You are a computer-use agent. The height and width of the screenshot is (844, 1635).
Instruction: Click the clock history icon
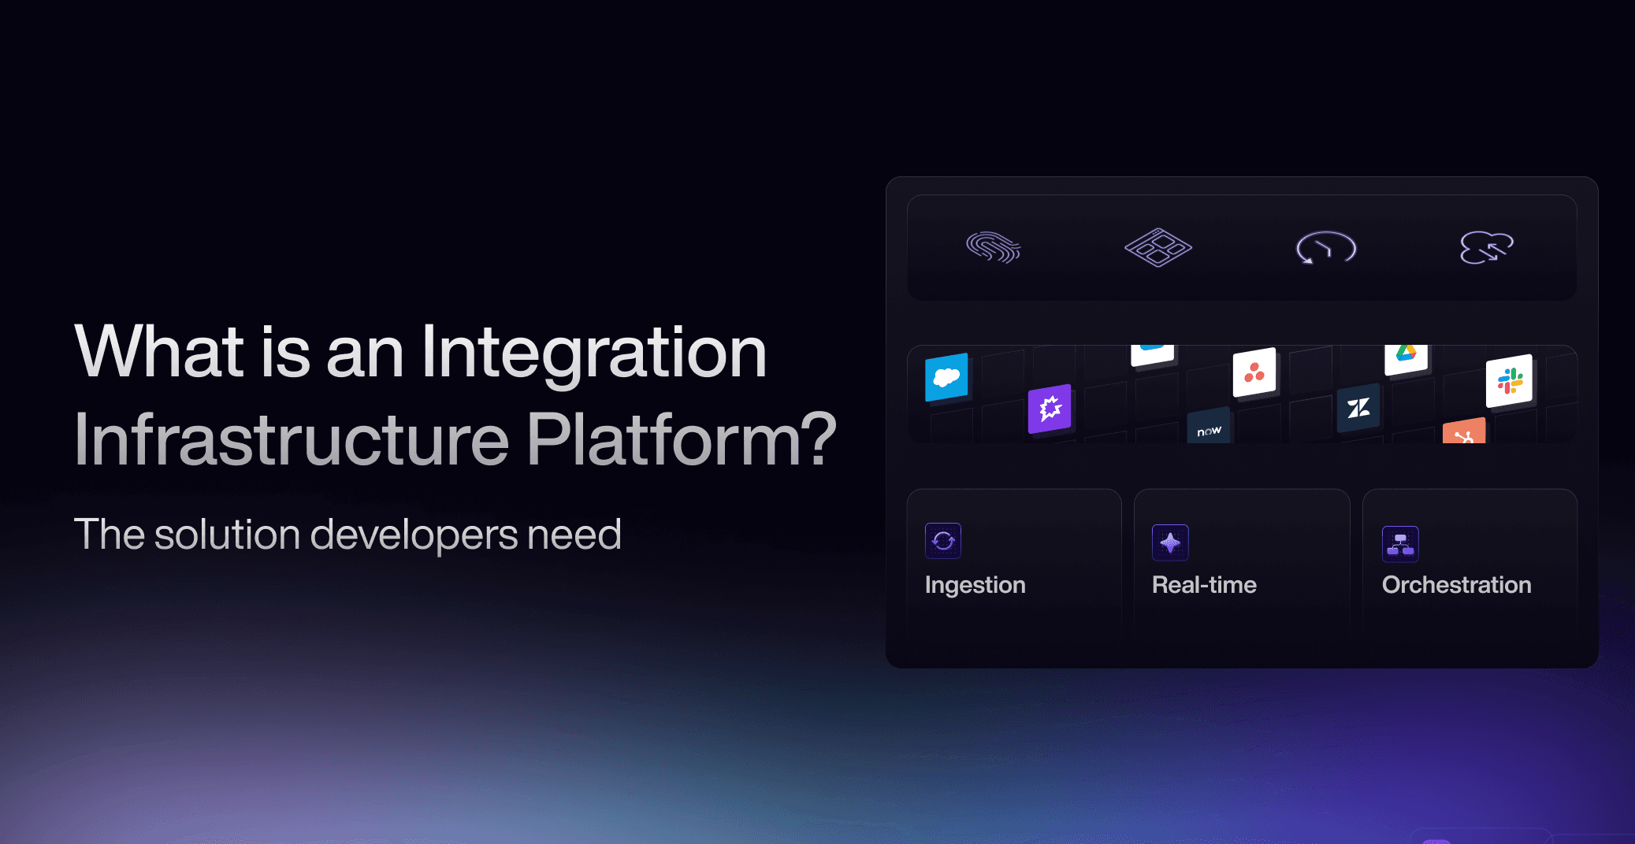coord(1325,248)
